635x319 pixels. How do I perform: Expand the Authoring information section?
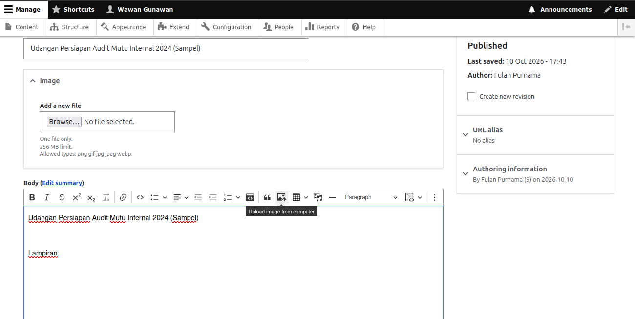point(535,174)
